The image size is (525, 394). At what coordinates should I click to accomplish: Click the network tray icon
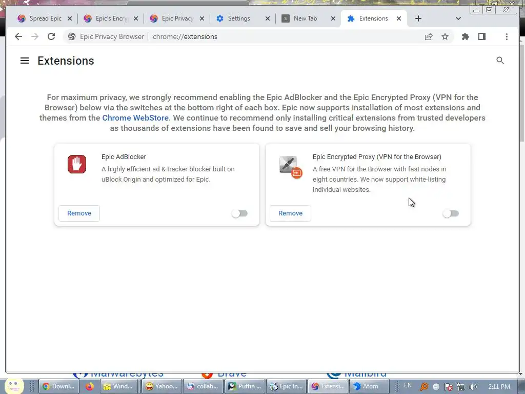point(461,387)
